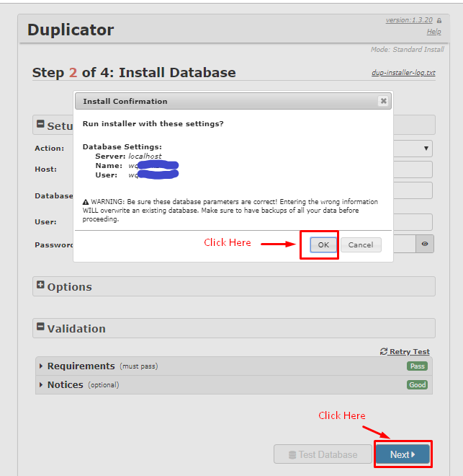The image size is (463, 476).
Task: Click the 'Install Confirmation' dialog title
Action: 125,102
